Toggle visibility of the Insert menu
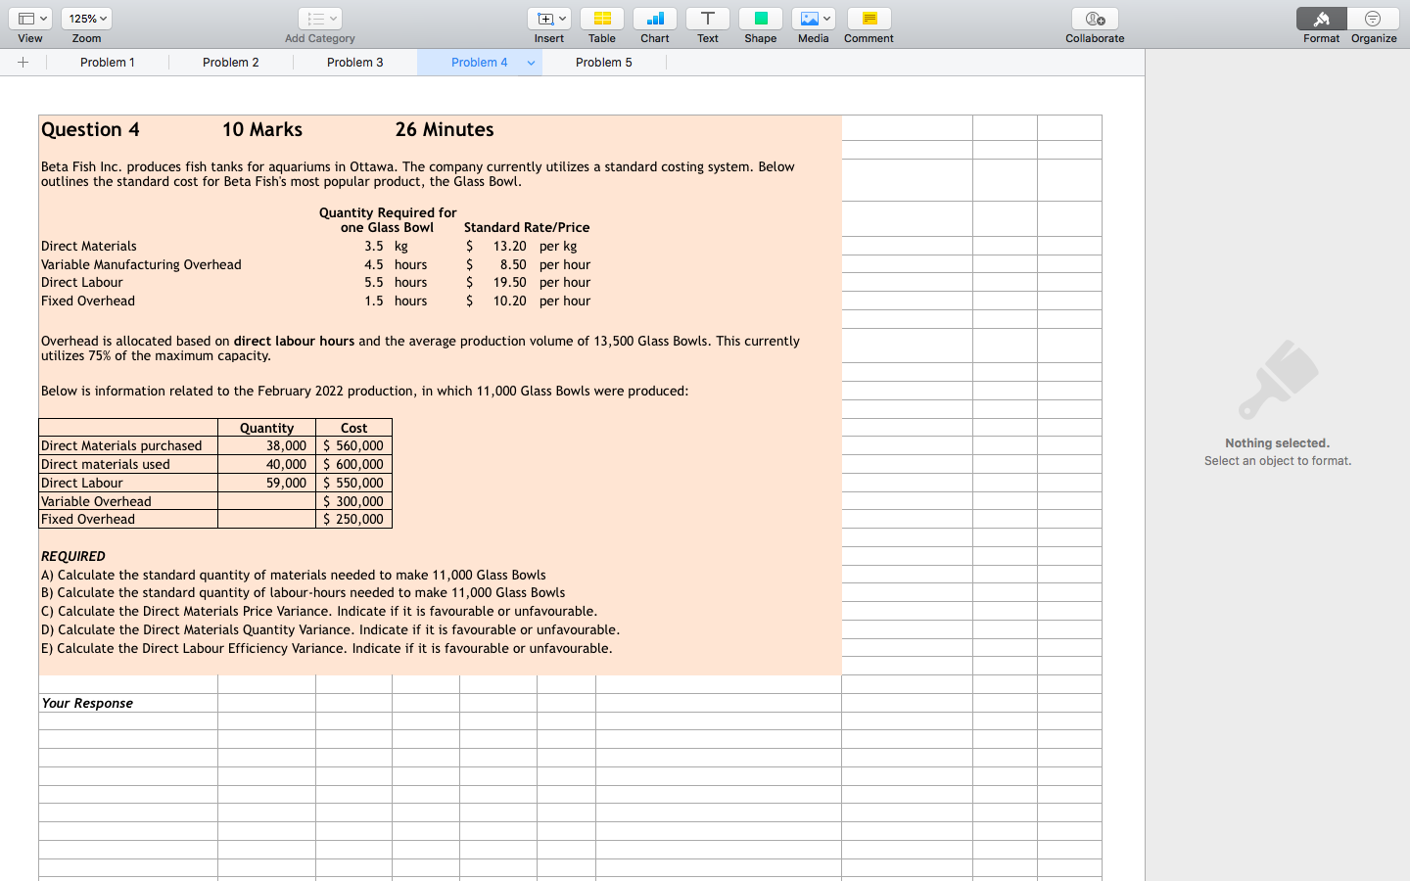 [548, 18]
